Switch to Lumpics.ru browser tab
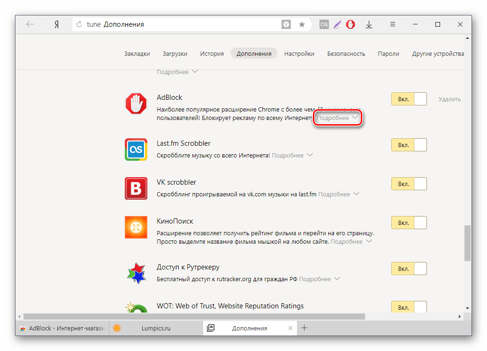The image size is (487, 351). 156,328
